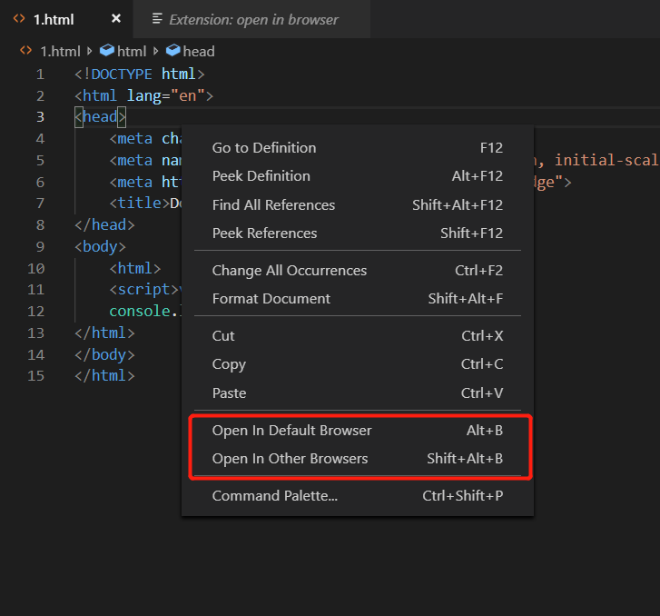The height and width of the screenshot is (616, 660).
Task: Select Change All Occurrences
Action: [x=290, y=271]
